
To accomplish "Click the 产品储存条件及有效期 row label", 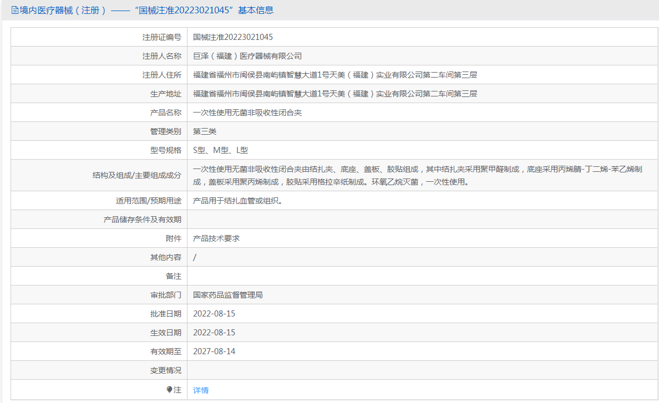I will click(142, 220).
